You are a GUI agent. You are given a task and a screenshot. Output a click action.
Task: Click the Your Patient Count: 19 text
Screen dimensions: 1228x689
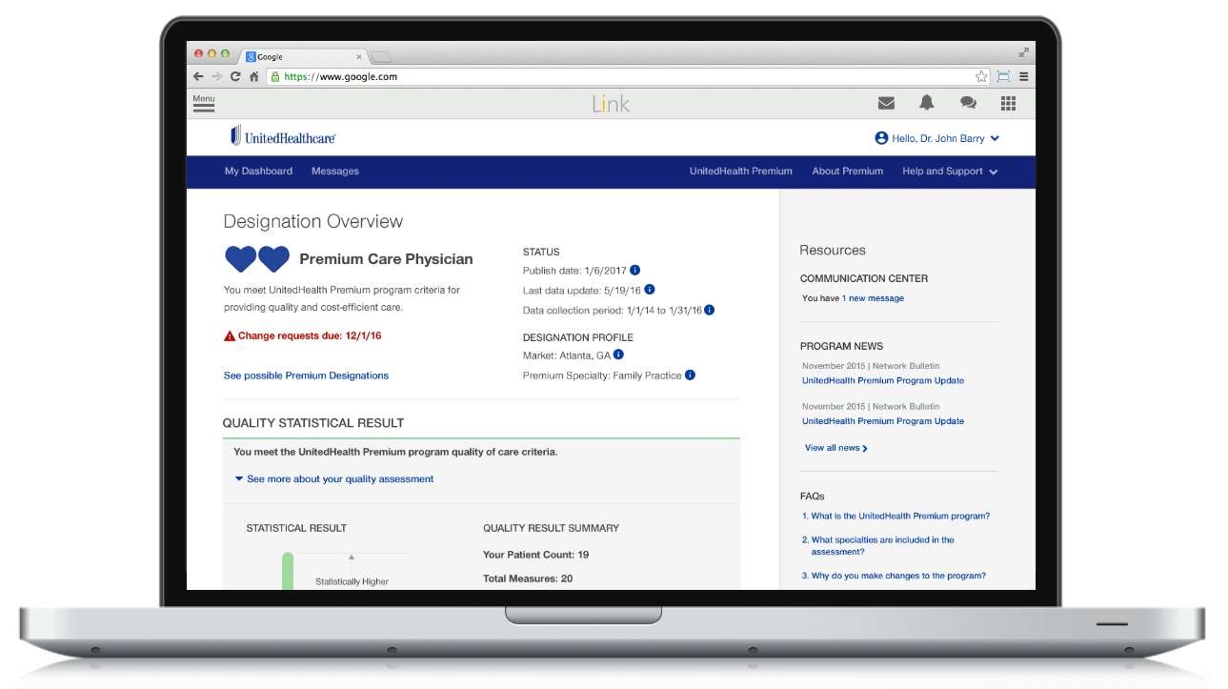point(536,555)
